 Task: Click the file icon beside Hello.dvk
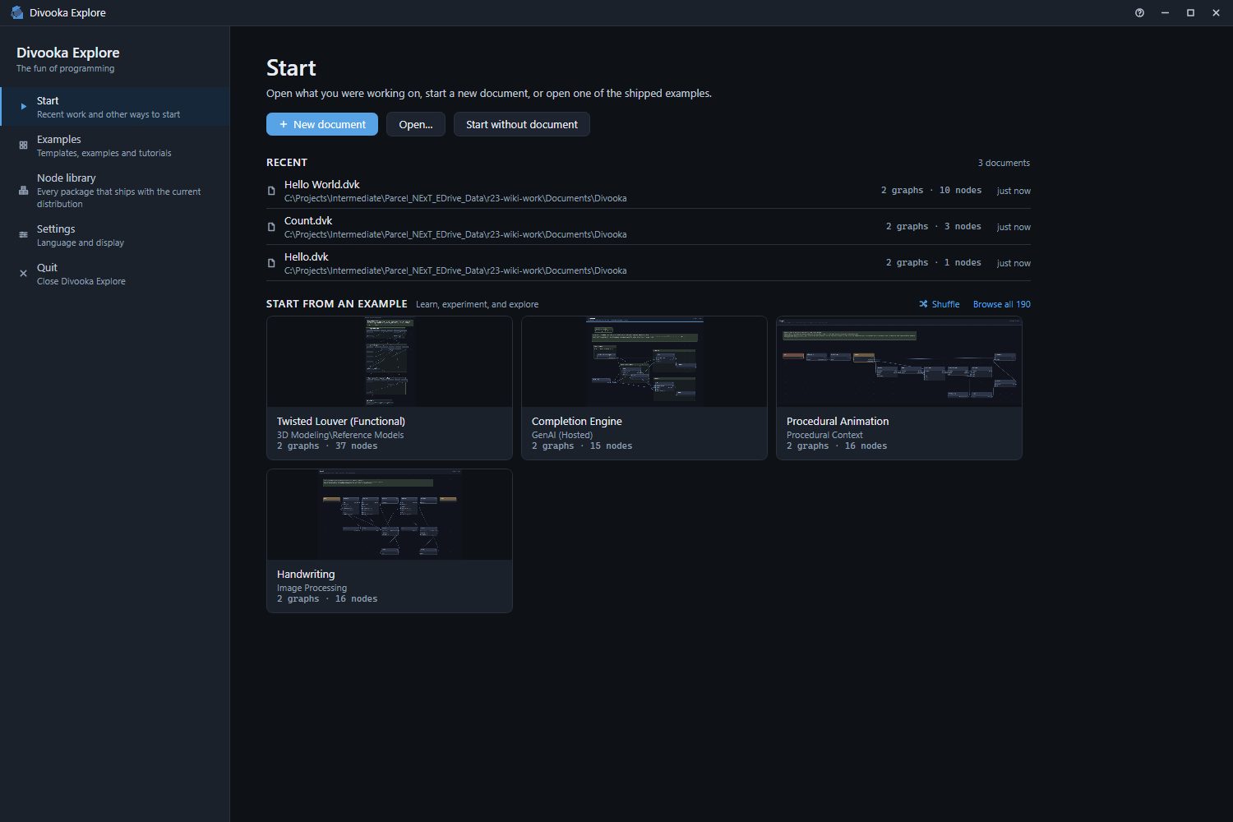point(271,263)
